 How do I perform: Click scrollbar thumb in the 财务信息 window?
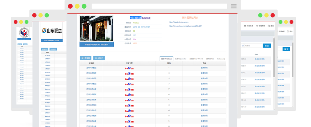point(274,58)
